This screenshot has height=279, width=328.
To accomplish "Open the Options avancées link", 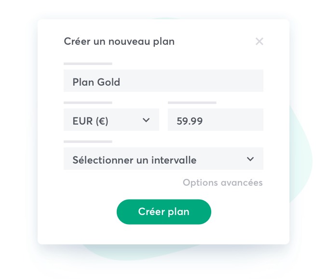I will [222, 183].
